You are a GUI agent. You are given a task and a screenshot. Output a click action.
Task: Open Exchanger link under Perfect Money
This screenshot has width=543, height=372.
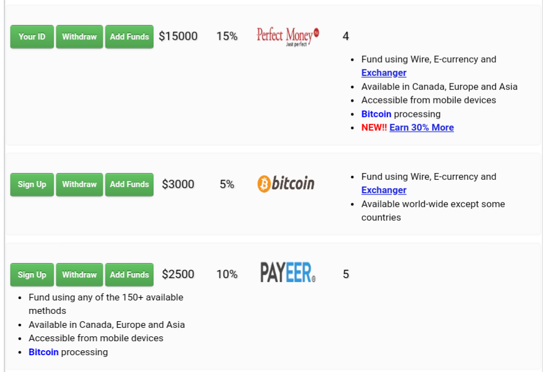[x=384, y=73]
